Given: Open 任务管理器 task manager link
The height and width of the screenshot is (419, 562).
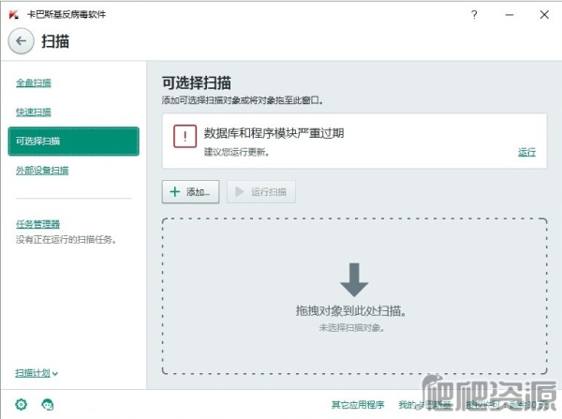Looking at the screenshot, I should coord(37,224).
